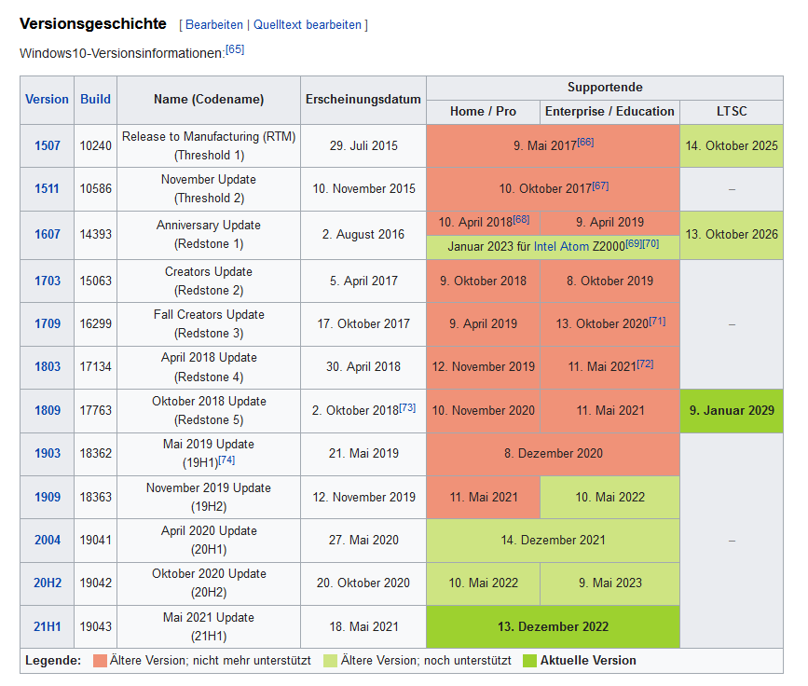Open version 1507 link
The width and height of the screenshot is (808, 686).
tap(47, 145)
